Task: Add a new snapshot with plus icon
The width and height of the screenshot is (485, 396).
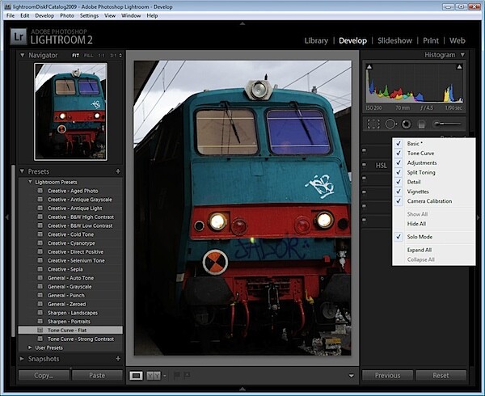Action: pos(118,359)
